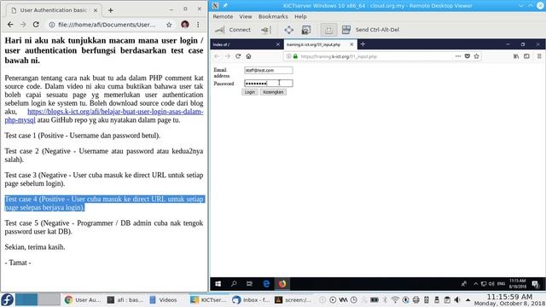Click the Kosongkan button
Image resolution: width=546 pixels, height=307 pixels.
pos(273,92)
